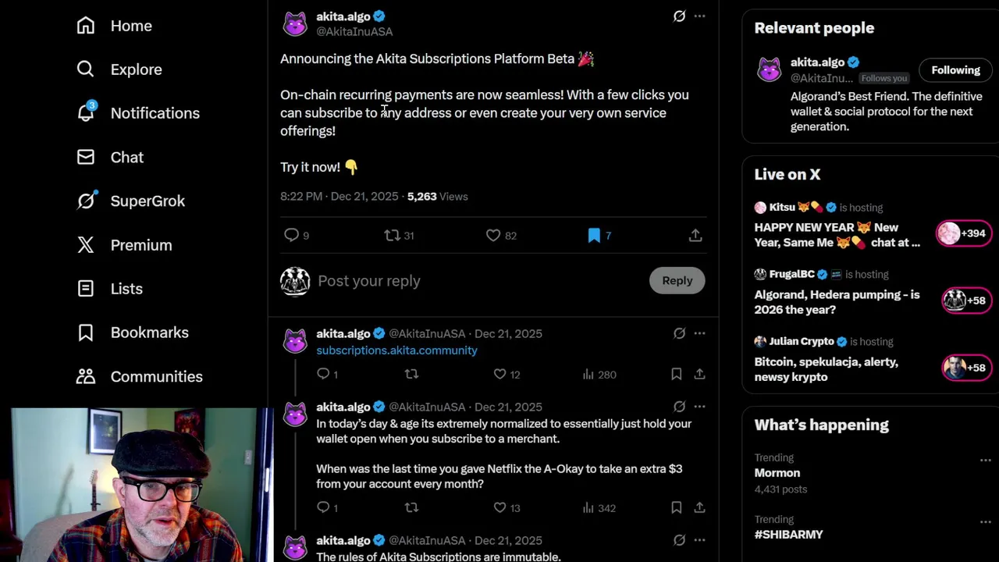Open more options for Mormon trend
999x562 pixels.
tap(985, 460)
